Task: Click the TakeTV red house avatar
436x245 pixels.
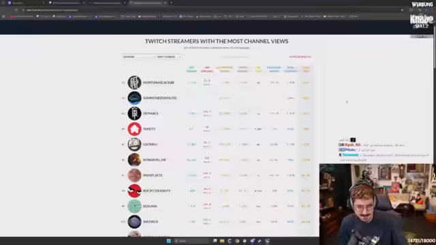Action: pyautogui.click(x=134, y=129)
